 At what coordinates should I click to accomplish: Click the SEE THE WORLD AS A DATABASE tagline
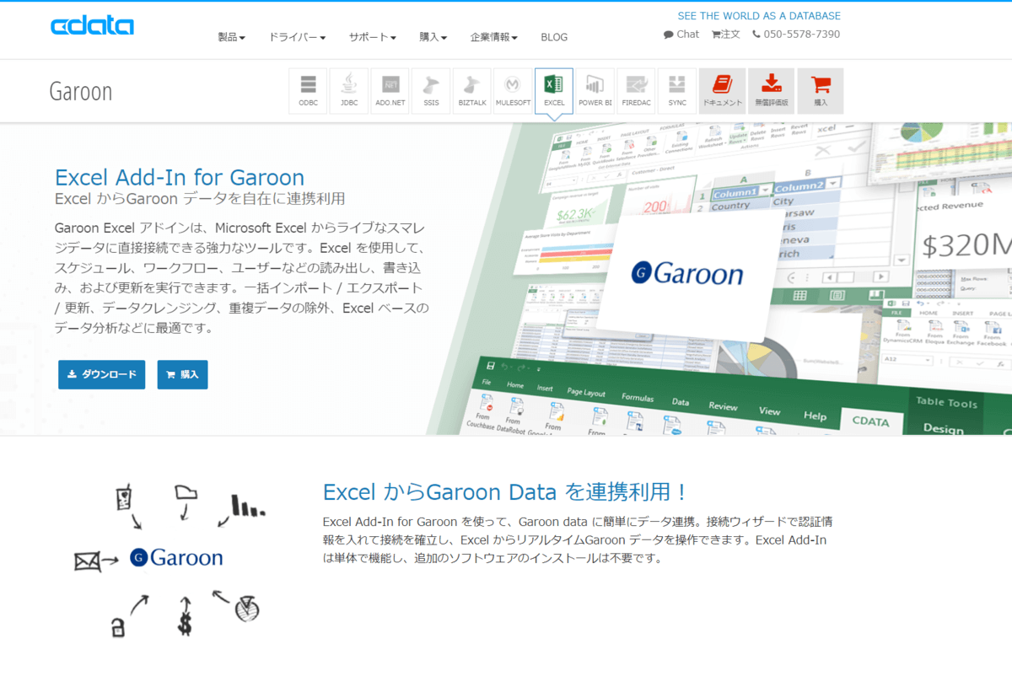click(x=759, y=16)
